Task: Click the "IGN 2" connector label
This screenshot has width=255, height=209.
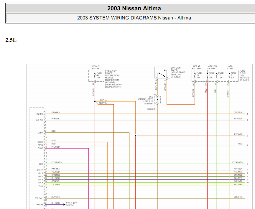Action: click(40, 177)
